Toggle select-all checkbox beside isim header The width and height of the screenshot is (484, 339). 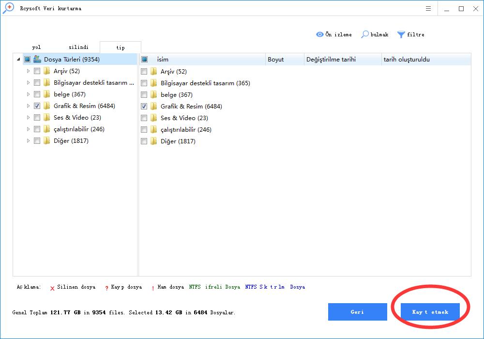point(144,59)
